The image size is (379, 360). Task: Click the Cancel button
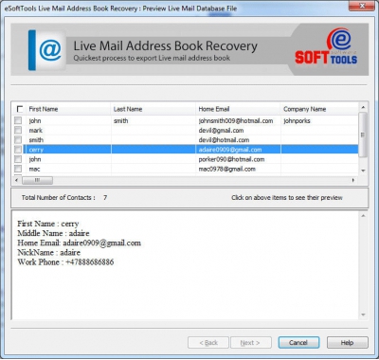tap(298, 343)
